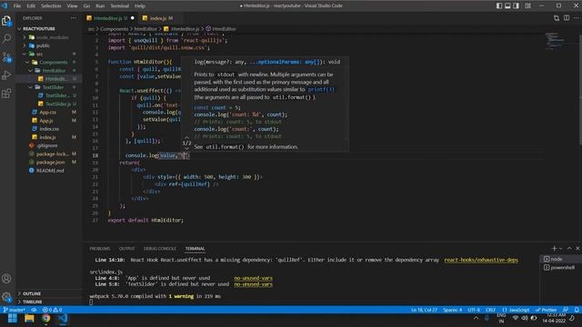Maximize the terminal panel with the caret
The height and width of the screenshot is (327, 582).
pos(569,248)
